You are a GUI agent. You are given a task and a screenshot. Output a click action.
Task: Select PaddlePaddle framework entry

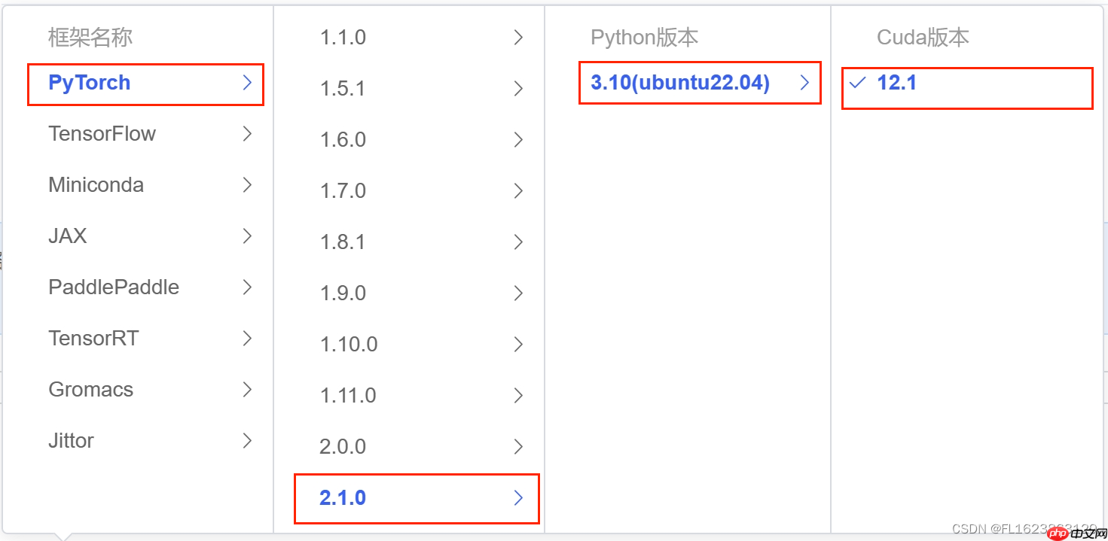coord(114,287)
